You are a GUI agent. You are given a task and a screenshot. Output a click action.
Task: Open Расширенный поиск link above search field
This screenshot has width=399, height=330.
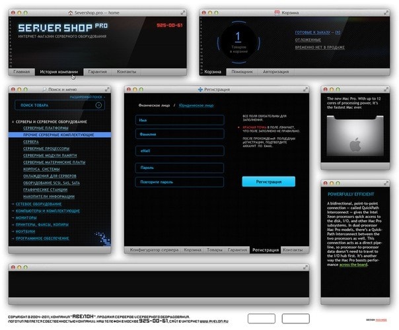pyautogui.click(x=87, y=97)
